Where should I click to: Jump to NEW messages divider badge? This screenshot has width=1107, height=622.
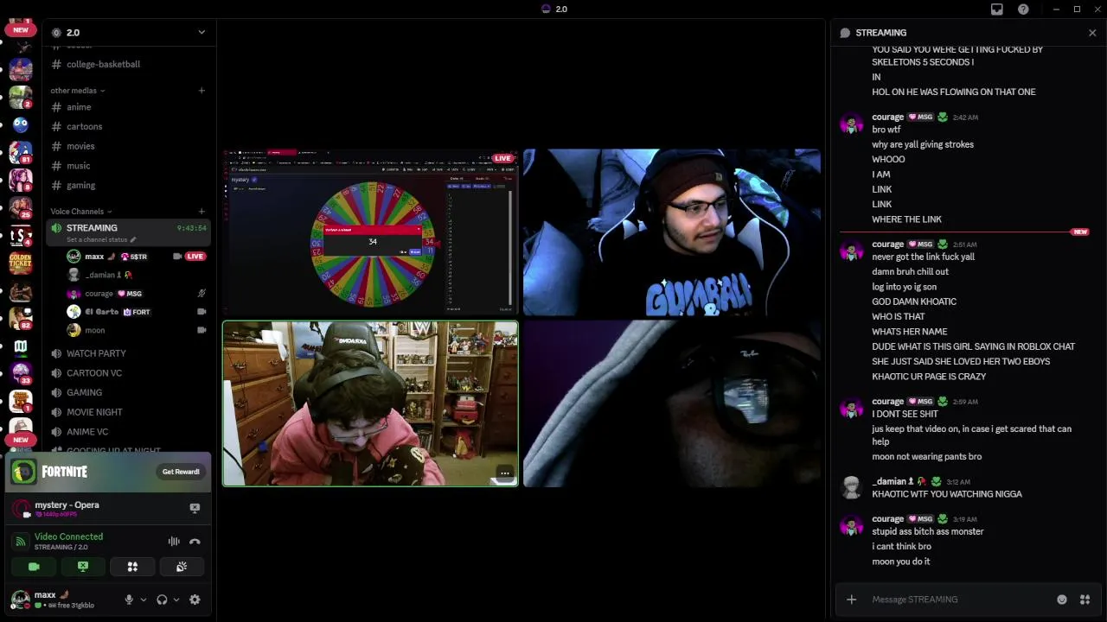click(1079, 232)
